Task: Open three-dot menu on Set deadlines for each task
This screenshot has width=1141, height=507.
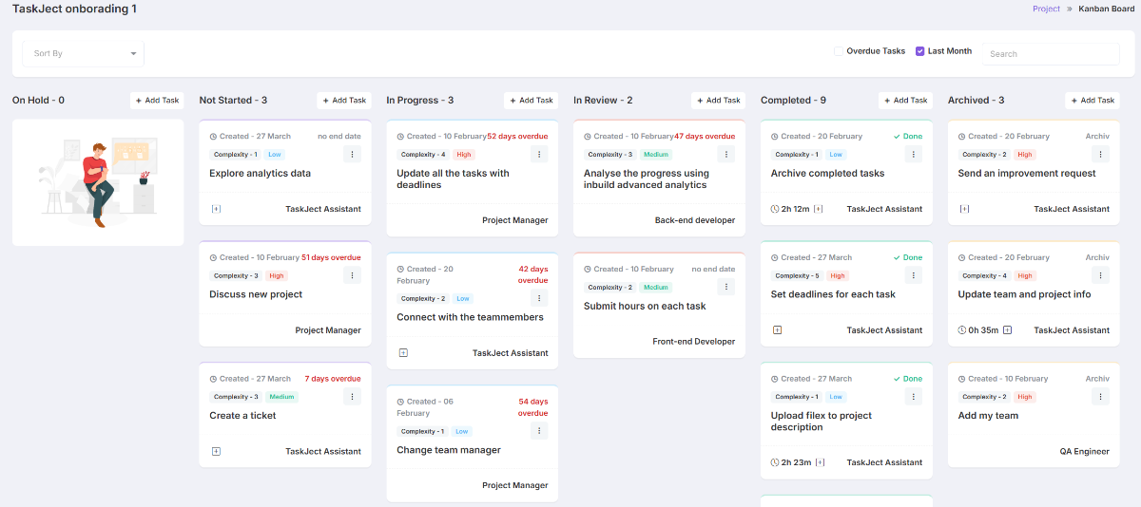Action: click(x=914, y=275)
